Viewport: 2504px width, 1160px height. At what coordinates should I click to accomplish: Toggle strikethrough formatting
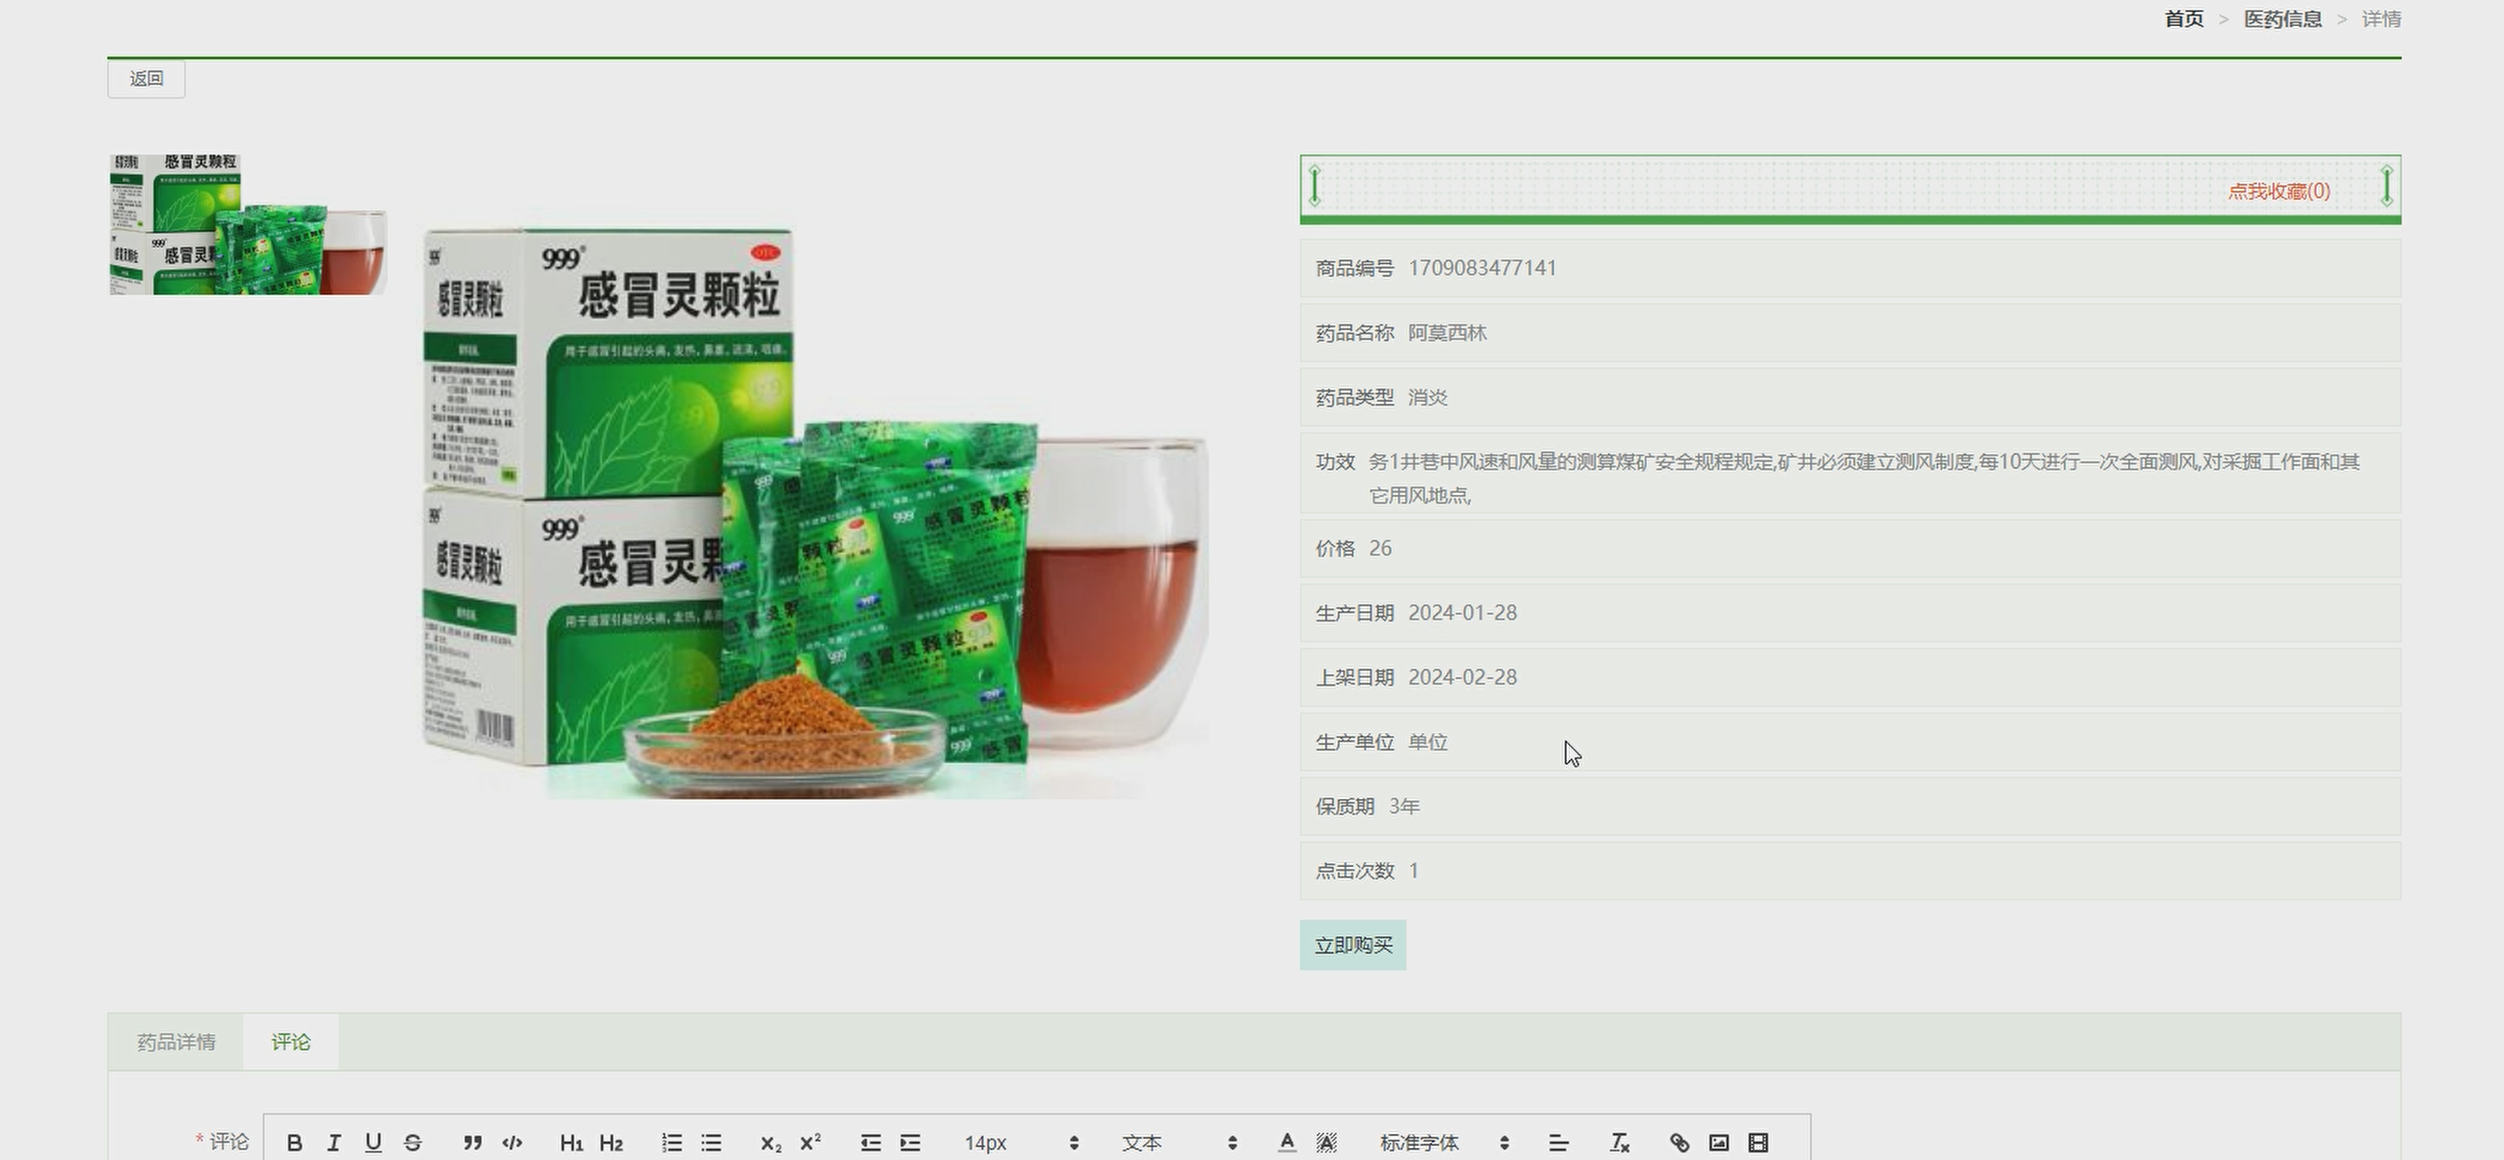pyautogui.click(x=413, y=1142)
